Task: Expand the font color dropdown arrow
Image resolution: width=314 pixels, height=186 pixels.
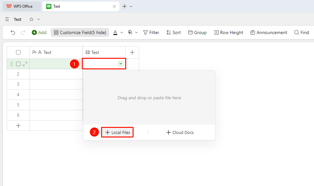Action: pyautogui.click(x=122, y=32)
